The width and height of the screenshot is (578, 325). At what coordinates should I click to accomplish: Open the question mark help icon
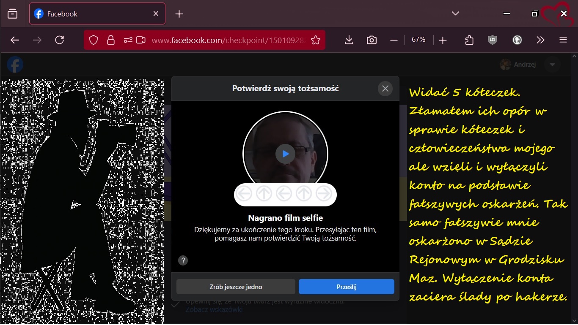(x=183, y=260)
